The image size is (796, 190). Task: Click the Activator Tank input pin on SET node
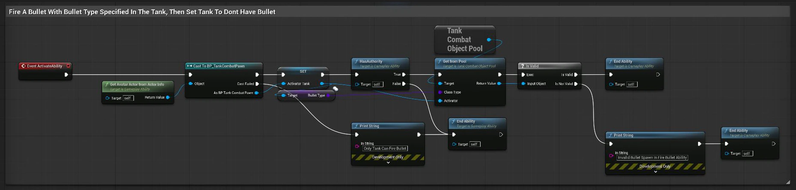[x=283, y=84]
